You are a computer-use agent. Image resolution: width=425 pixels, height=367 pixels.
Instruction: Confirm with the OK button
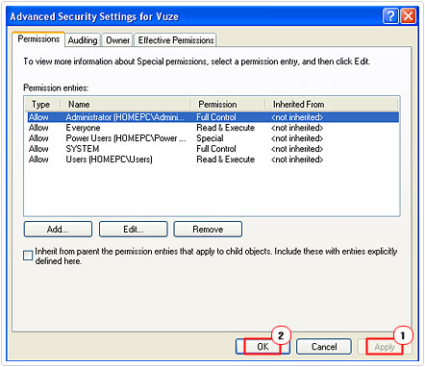262,347
